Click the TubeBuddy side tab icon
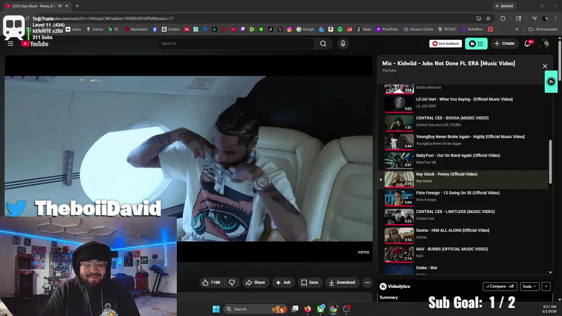The image size is (562, 316). tap(551, 82)
